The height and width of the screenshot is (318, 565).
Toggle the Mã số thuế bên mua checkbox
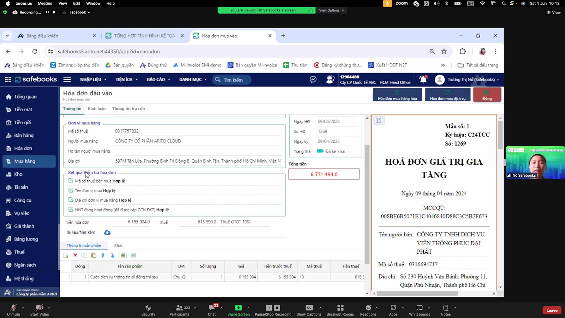[x=71, y=181]
